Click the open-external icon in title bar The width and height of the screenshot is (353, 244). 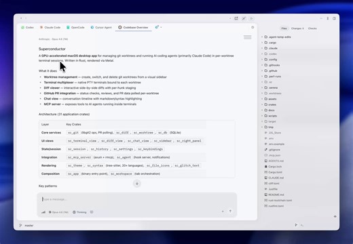coord(236,18)
